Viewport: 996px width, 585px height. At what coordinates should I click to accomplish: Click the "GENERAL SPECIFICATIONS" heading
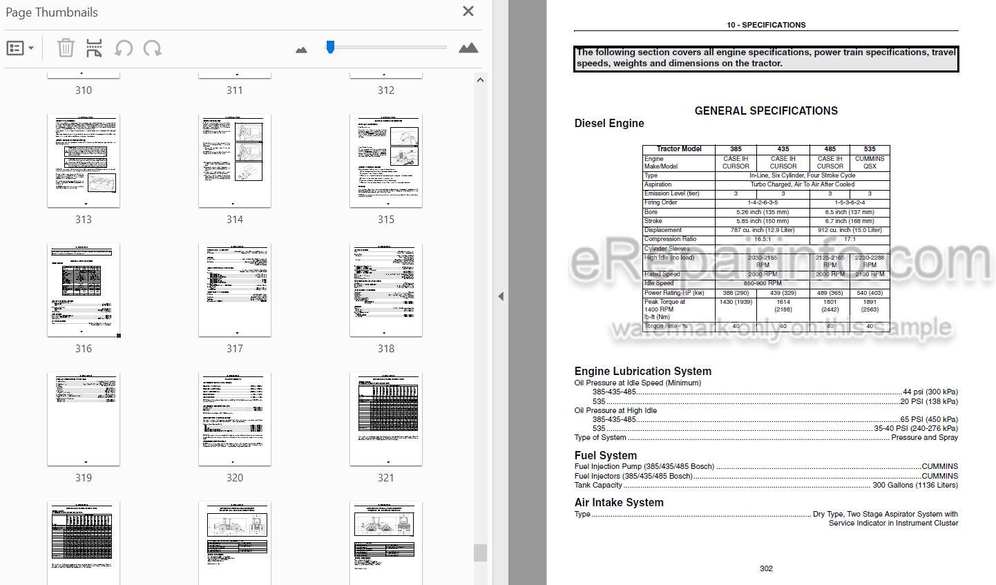click(766, 111)
